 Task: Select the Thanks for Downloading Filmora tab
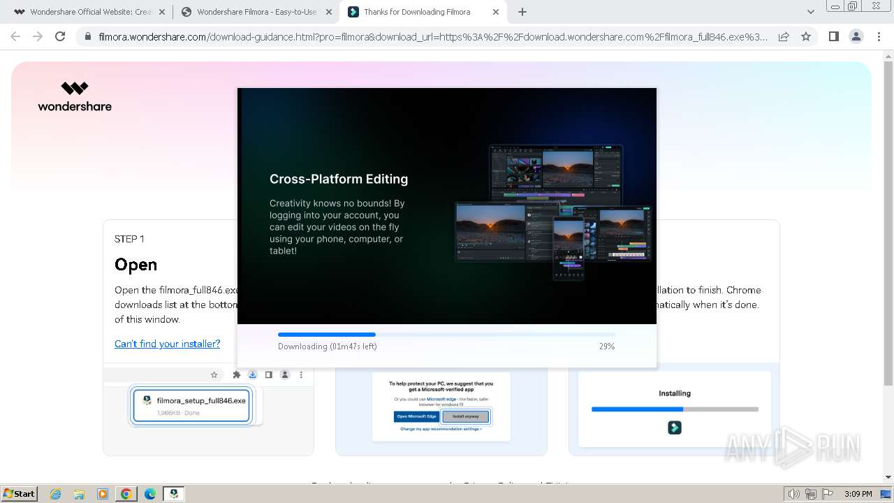(423, 12)
